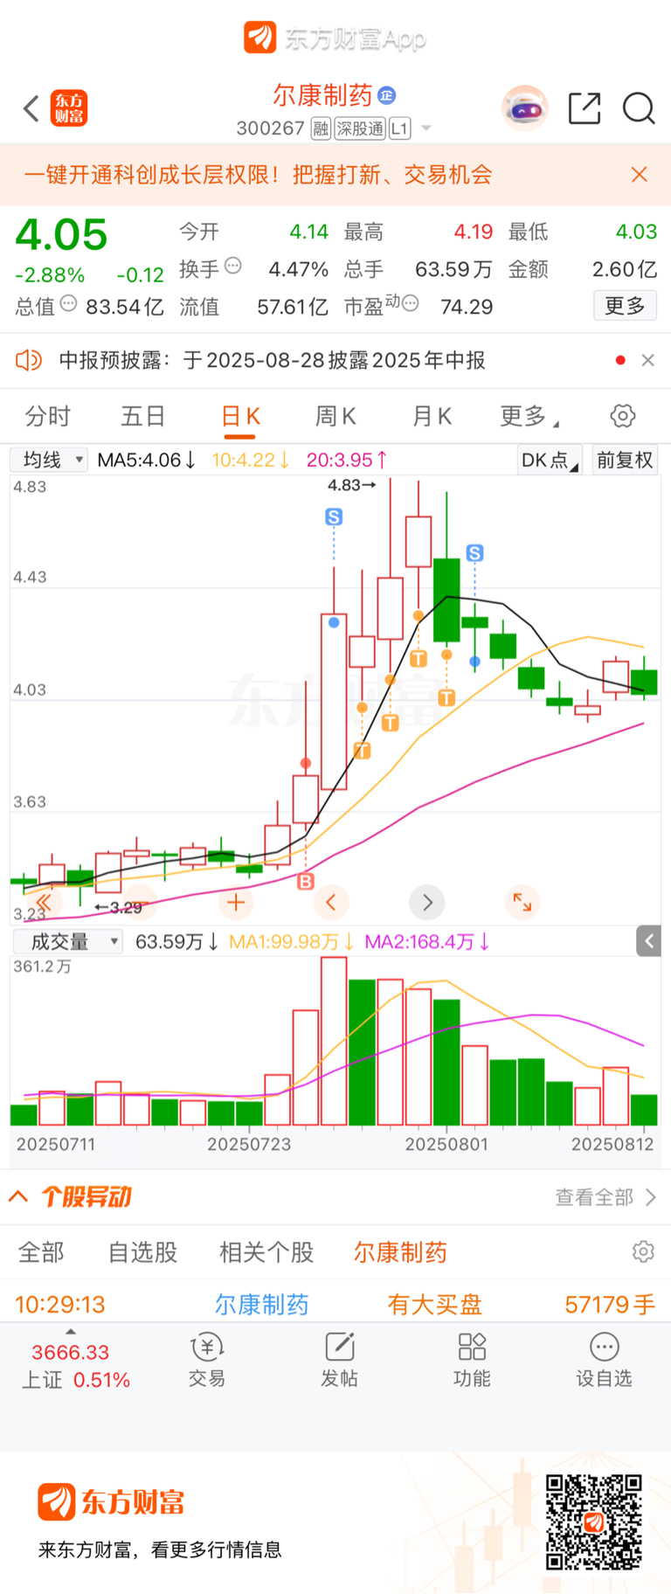Open 功能 from bottom bar
Screen dimensions: 671x1594
(x=472, y=1360)
